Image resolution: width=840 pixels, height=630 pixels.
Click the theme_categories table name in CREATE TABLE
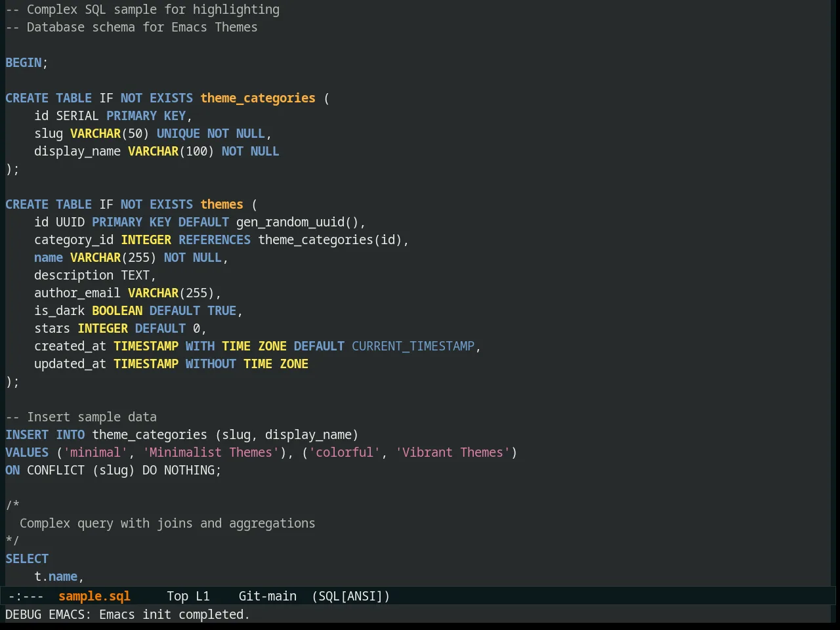pyautogui.click(x=258, y=98)
